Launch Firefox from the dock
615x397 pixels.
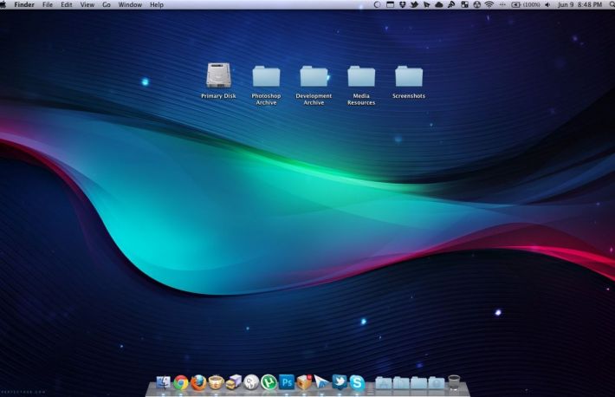pyautogui.click(x=198, y=382)
